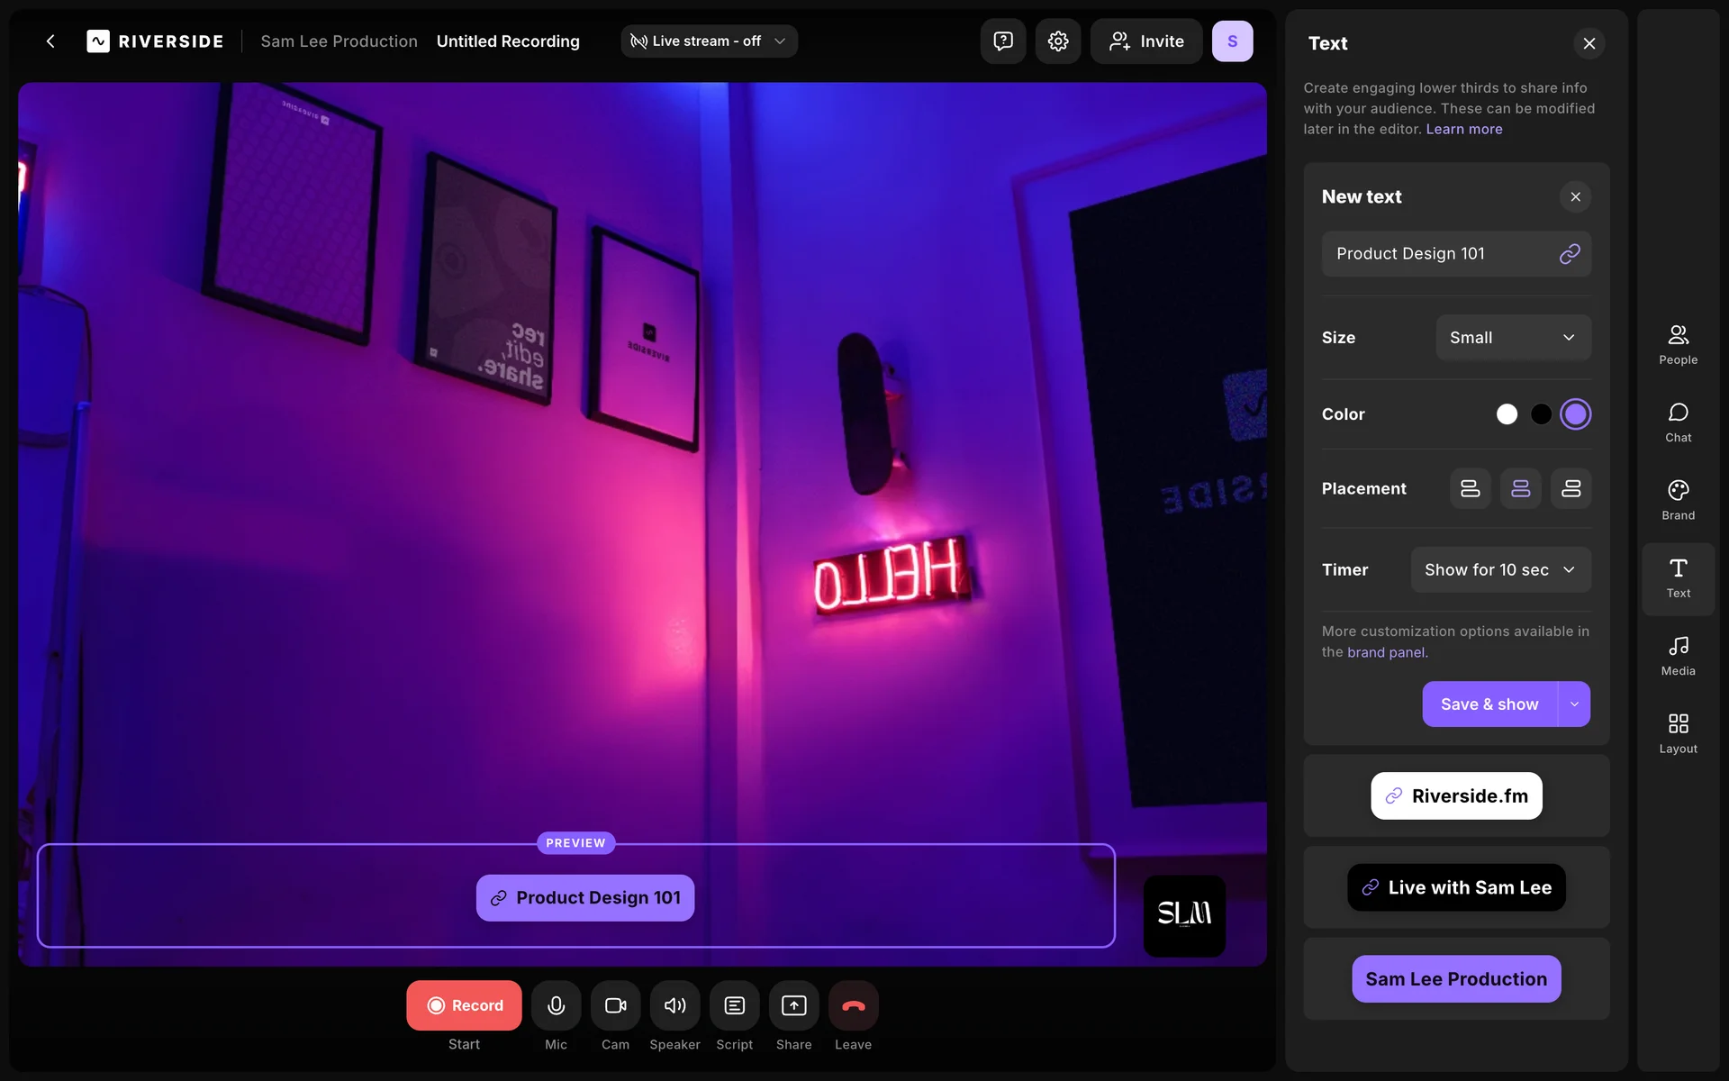Expand the Size dropdown set to Small

[x=1513, y=338]
